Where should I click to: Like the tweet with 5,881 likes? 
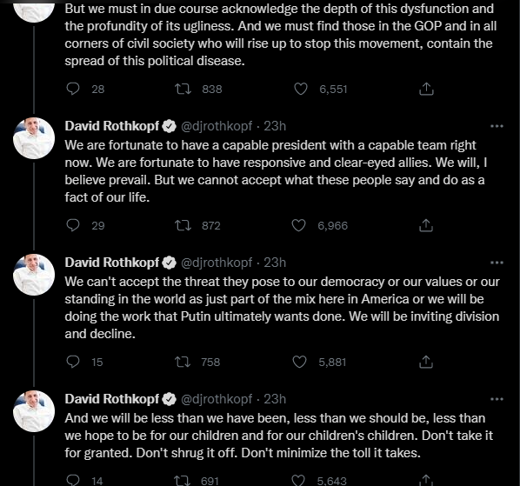(299, 362)
